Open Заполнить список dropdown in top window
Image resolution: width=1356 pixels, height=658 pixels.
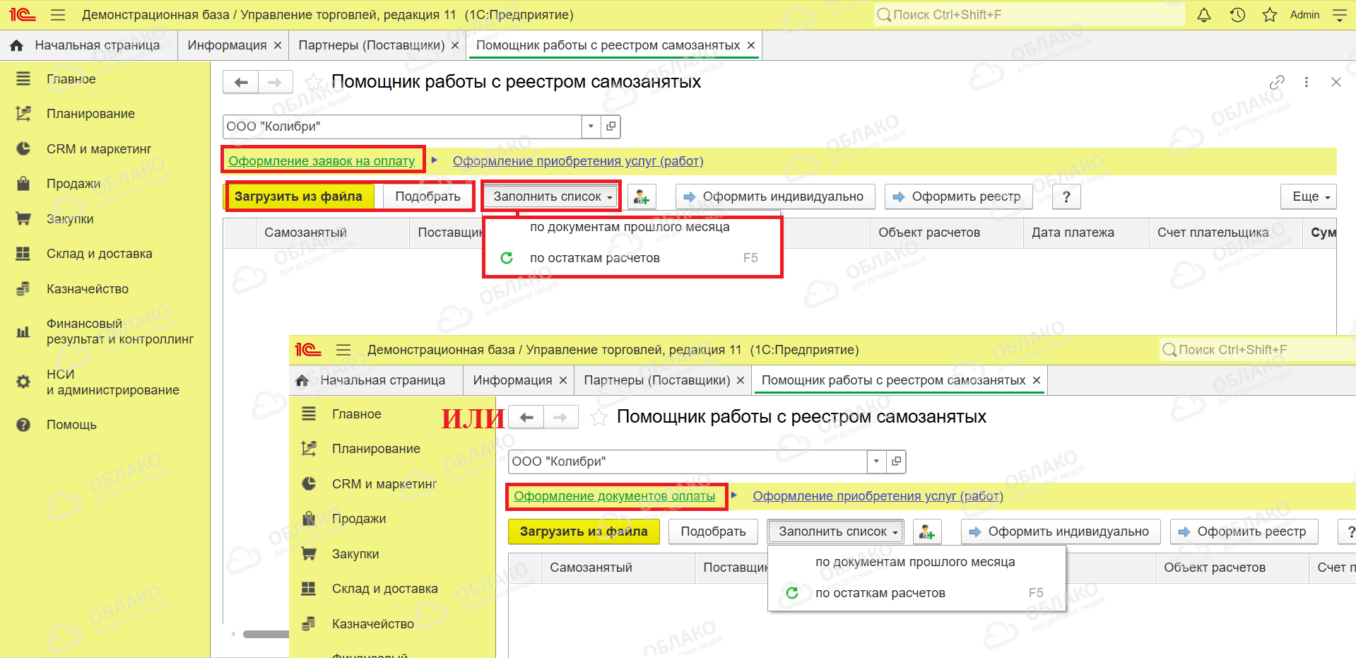(x=552, y=196)
